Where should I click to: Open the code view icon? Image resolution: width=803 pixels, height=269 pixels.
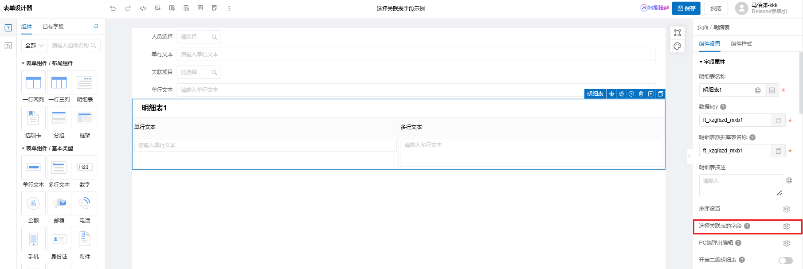143,8
